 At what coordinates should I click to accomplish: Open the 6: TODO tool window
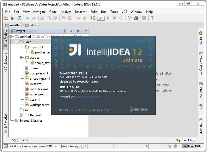[20, 140]
